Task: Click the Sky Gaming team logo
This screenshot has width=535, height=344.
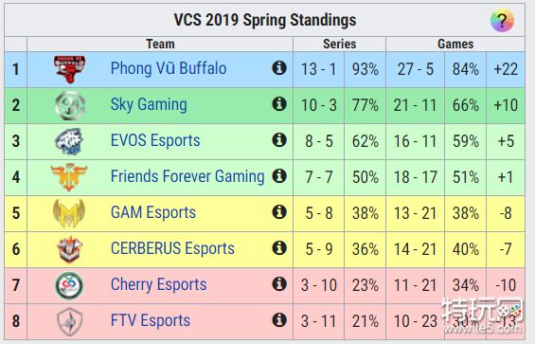Action: tap(70, 105)
